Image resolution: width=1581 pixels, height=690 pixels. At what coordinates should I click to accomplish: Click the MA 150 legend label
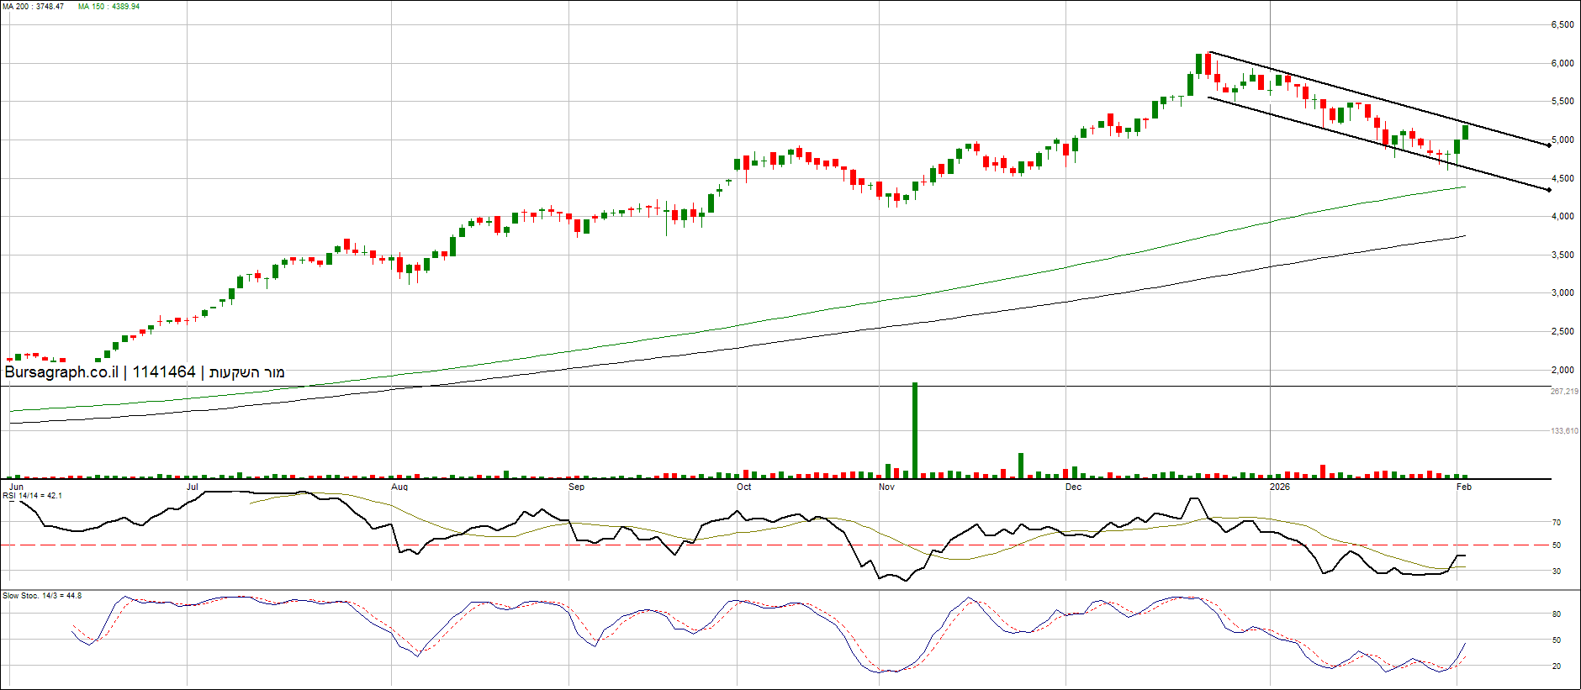pyautogui.click(x=108, y=7)
